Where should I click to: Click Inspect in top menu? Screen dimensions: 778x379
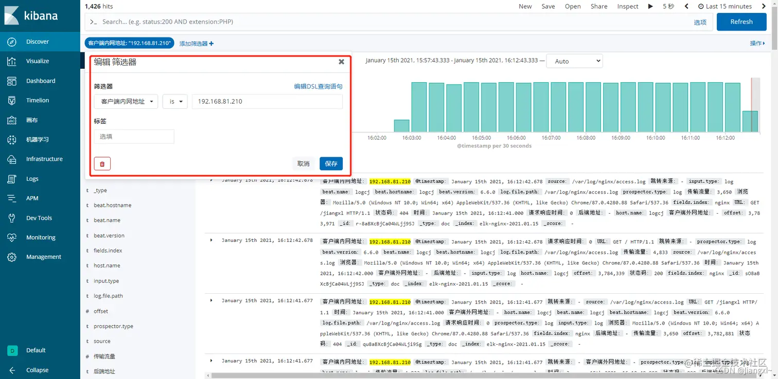point(628,6)
